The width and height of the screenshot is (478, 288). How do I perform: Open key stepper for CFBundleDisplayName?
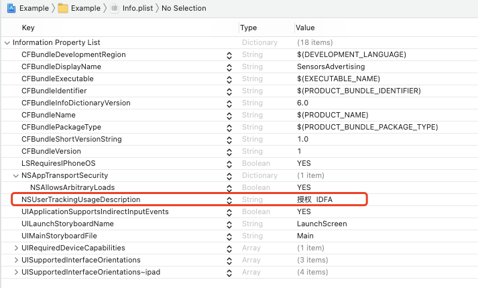(229, 66)
